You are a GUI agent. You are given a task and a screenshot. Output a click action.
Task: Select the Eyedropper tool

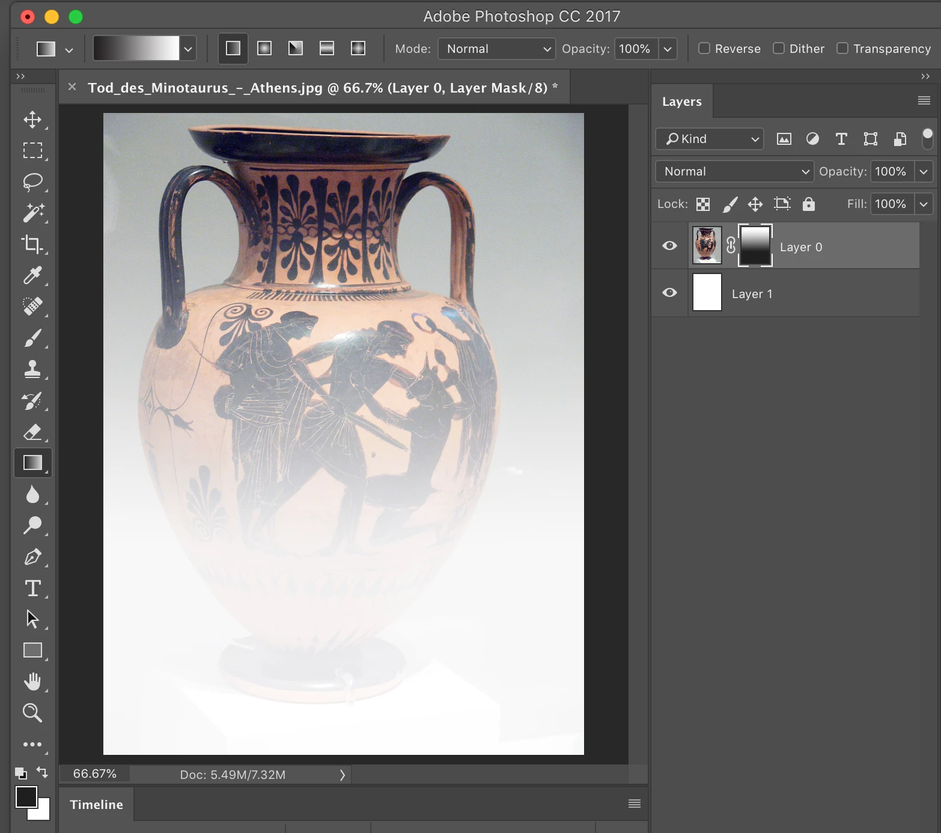click(x=32, y=275)
